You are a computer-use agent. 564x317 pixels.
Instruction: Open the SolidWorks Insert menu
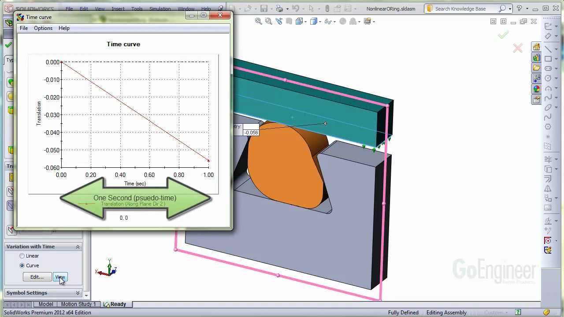tap(118, 9)
